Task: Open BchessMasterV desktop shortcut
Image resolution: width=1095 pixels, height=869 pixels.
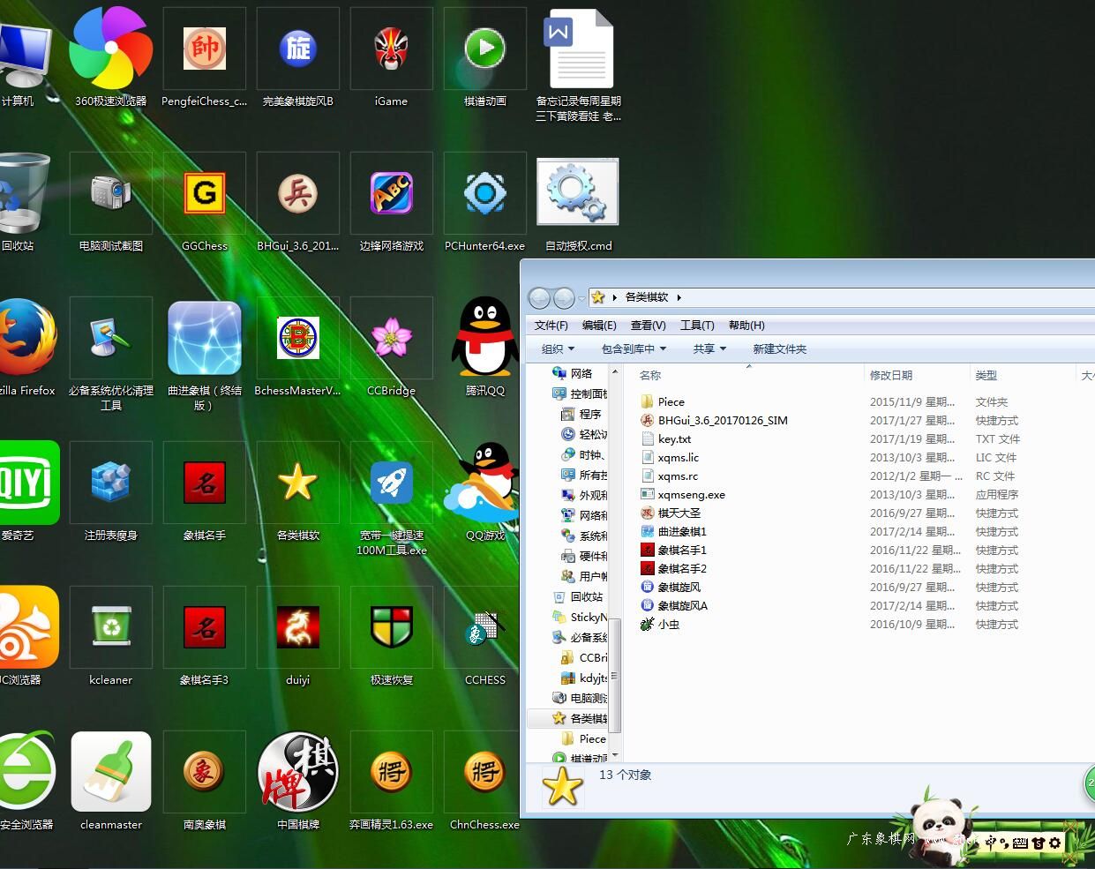Action: [298, 348]
